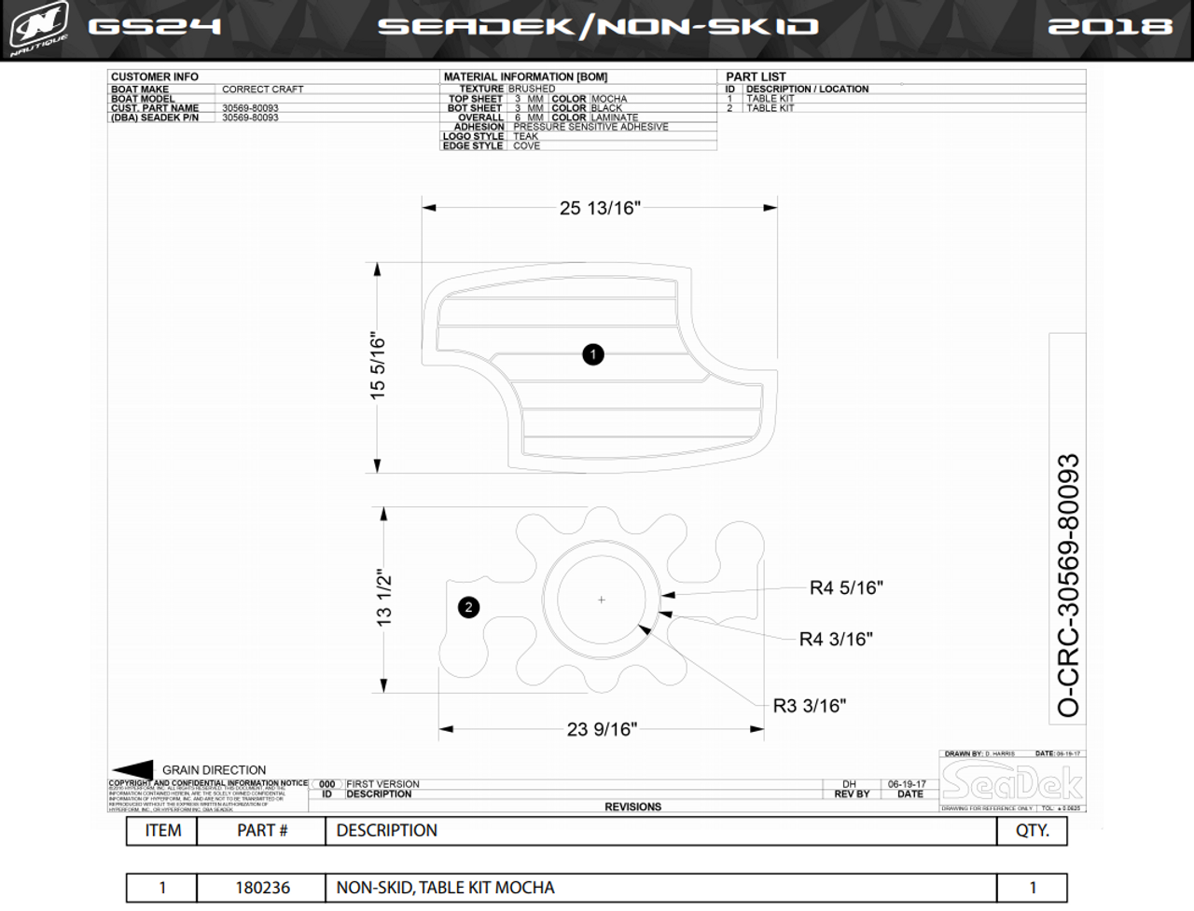Click the Nautique logo in the header
Viewport: 1194px width, 911px height.
coord(39,28)
